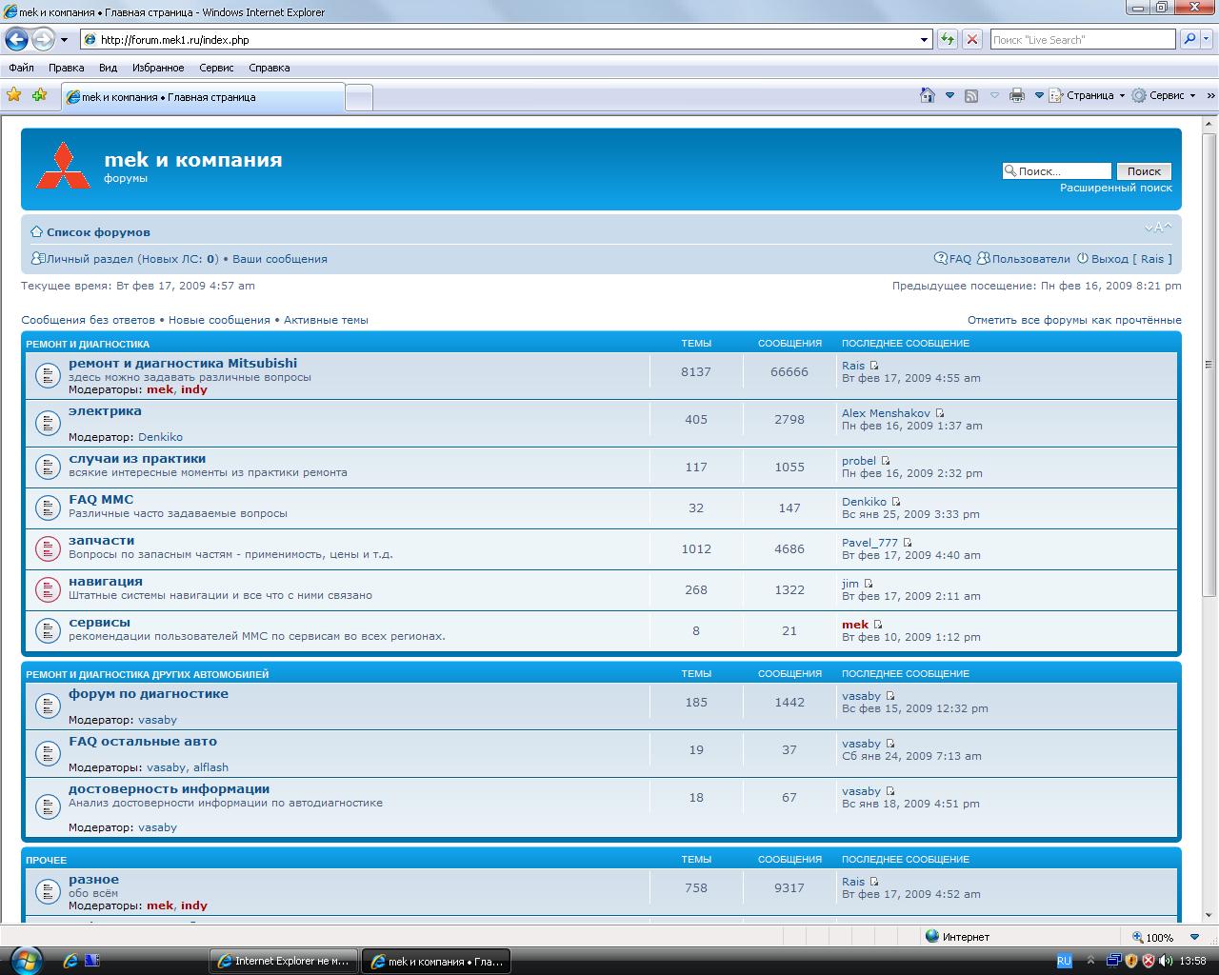Expand the command bar overflow chevron
Screen dimensions: 1219x975
coord(1210,95)
